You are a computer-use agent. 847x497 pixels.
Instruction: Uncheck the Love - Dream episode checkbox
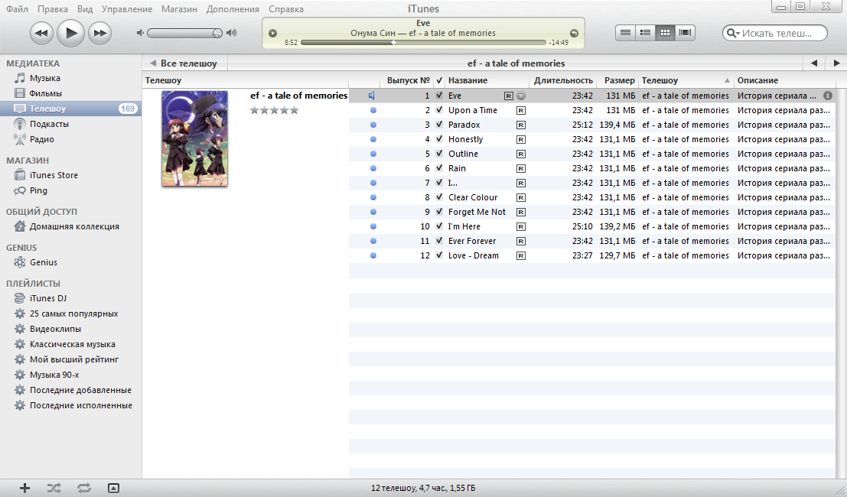[x=439, y=256]
